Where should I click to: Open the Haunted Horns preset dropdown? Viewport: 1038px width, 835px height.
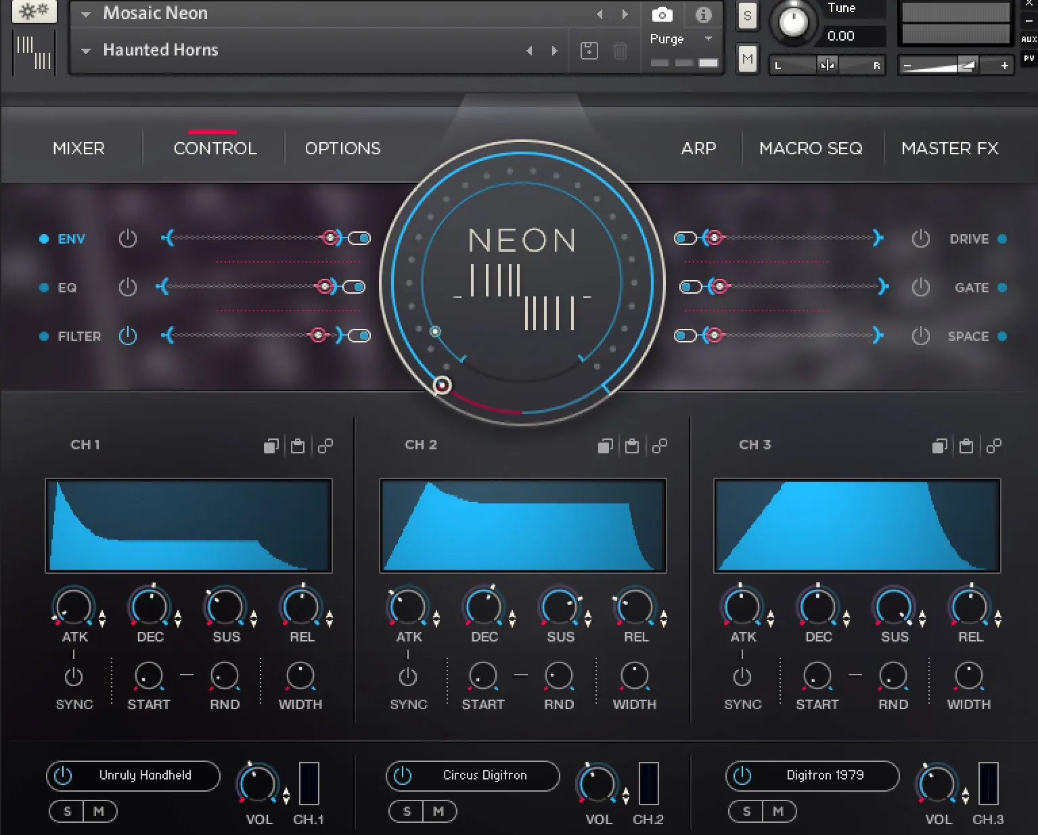tap(86, 51)
